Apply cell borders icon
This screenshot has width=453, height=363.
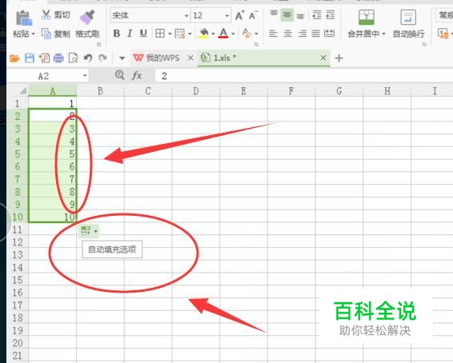tap(160, 34)
